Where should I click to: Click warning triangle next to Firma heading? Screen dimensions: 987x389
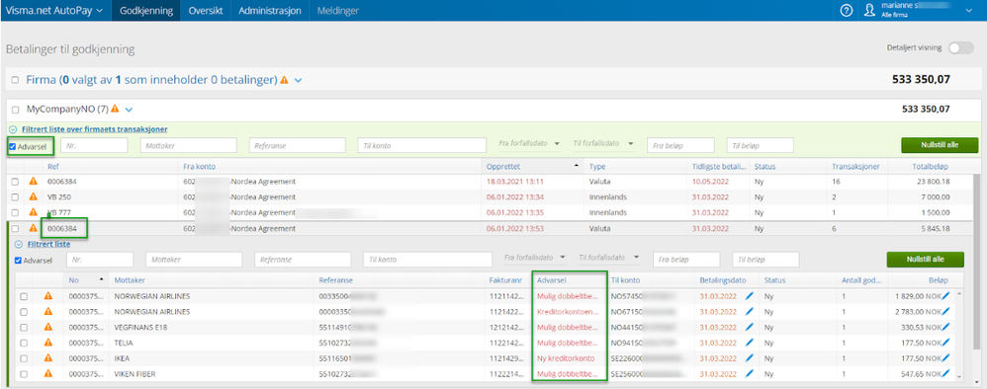(x=285, y=80)
